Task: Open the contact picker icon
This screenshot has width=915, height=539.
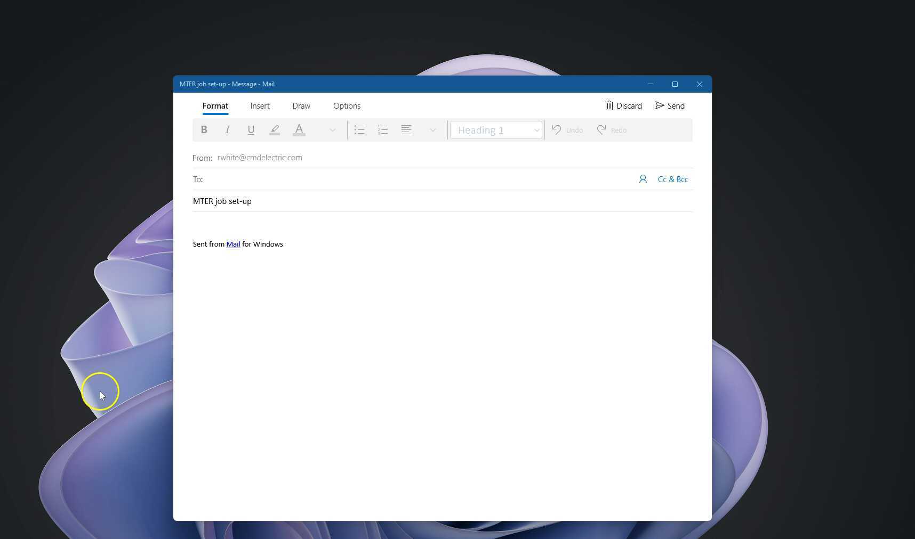Action: 643,179
